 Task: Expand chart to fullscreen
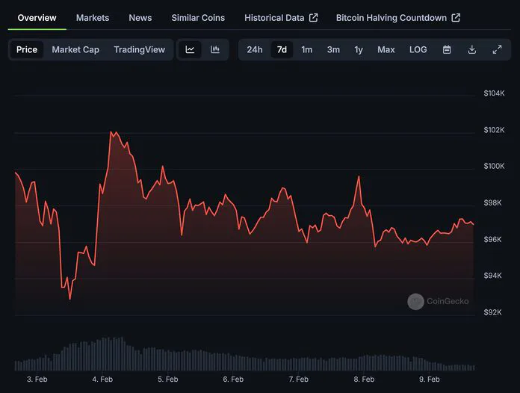coord(497,50)
